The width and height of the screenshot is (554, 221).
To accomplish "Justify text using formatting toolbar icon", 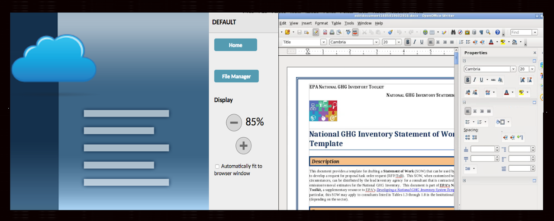I will 452,42.
